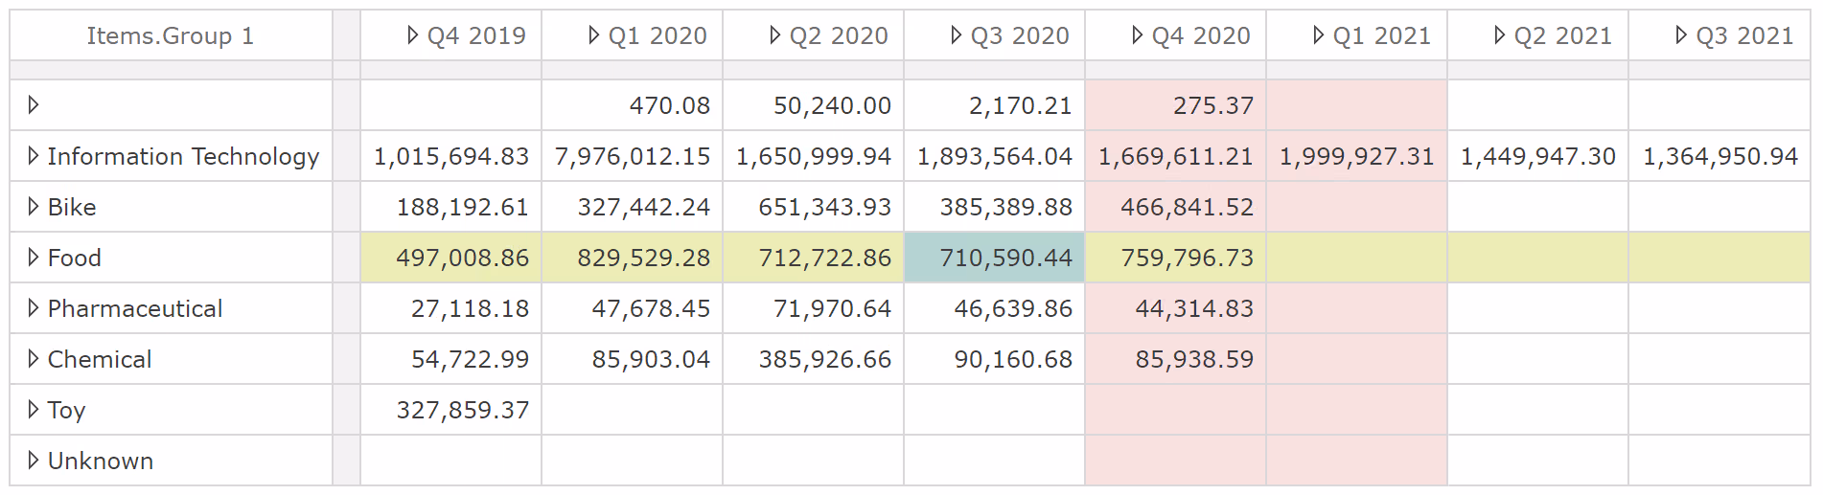1823x495 pixels.
Task: Expand the Food group row
Action: click(34, 258)
